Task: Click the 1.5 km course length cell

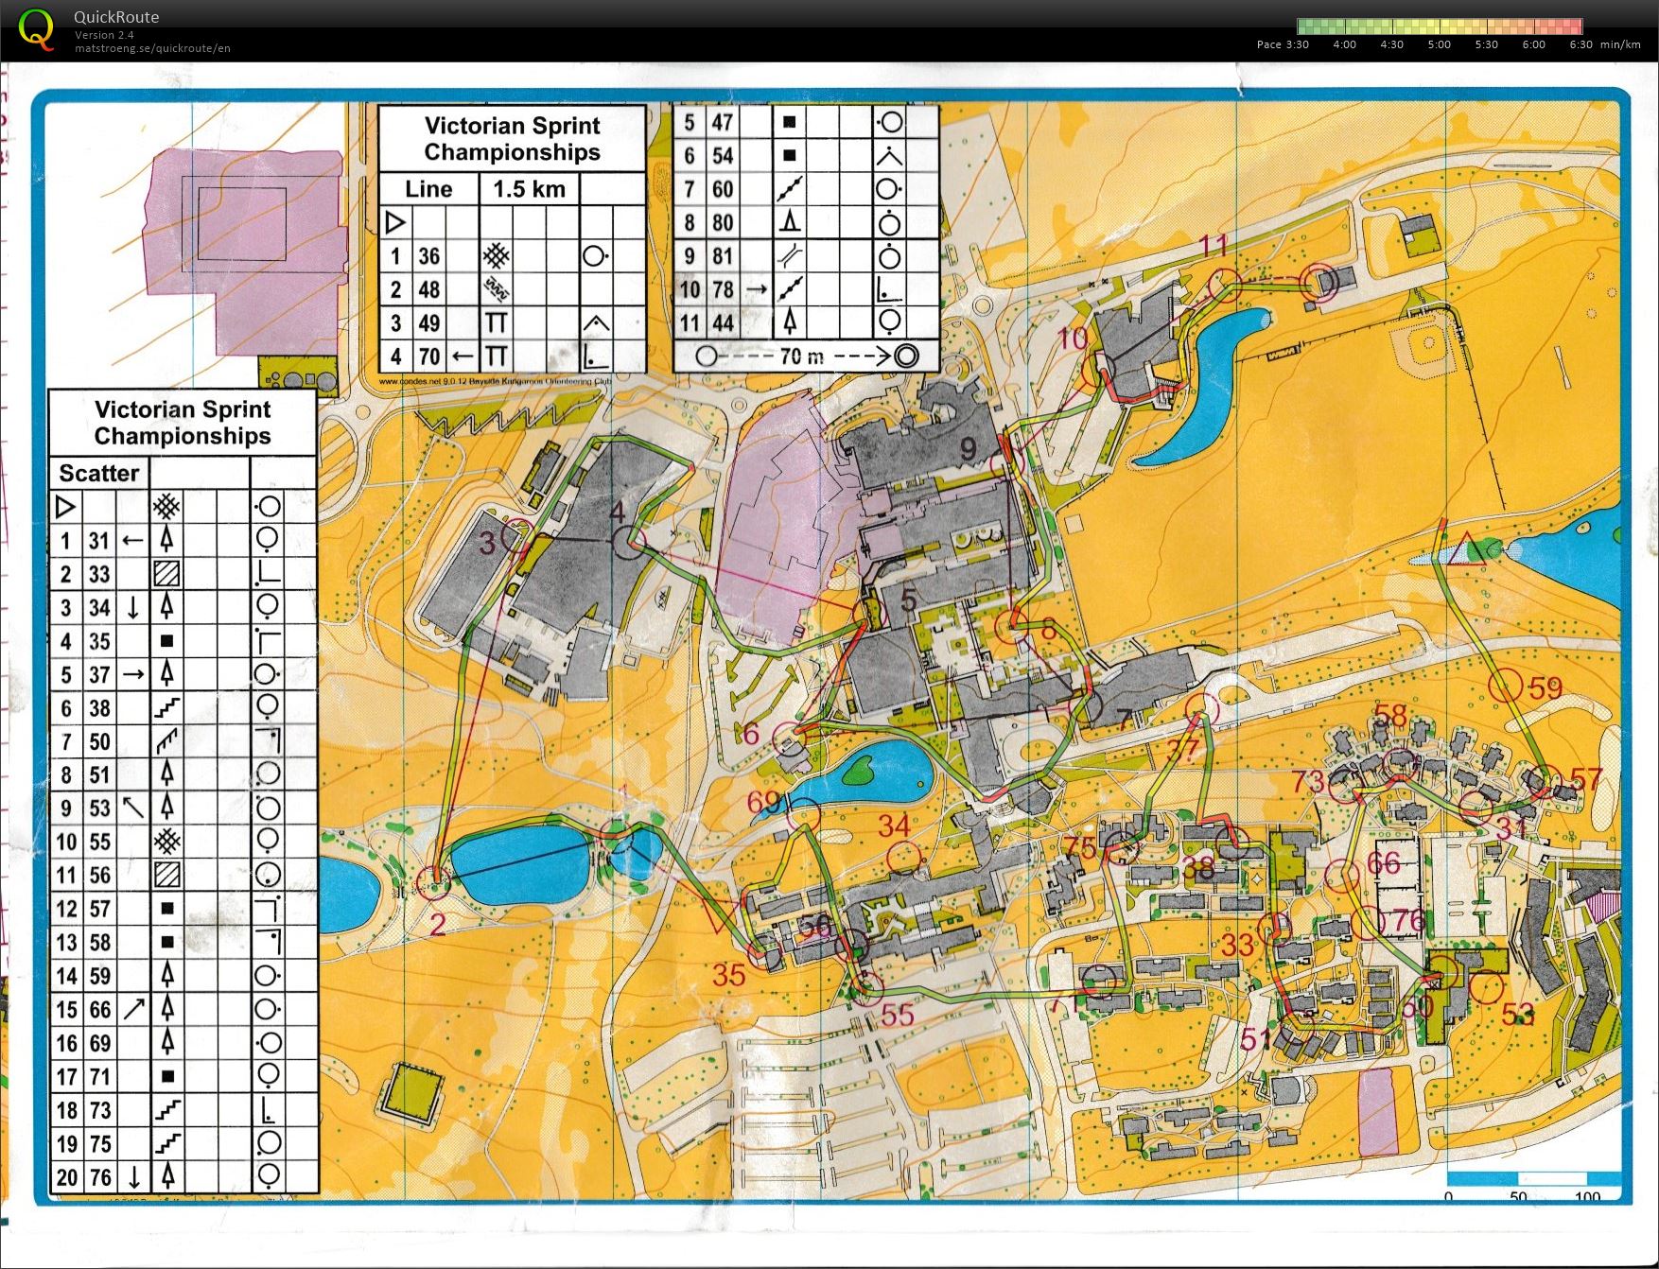Action: point(529,189)
